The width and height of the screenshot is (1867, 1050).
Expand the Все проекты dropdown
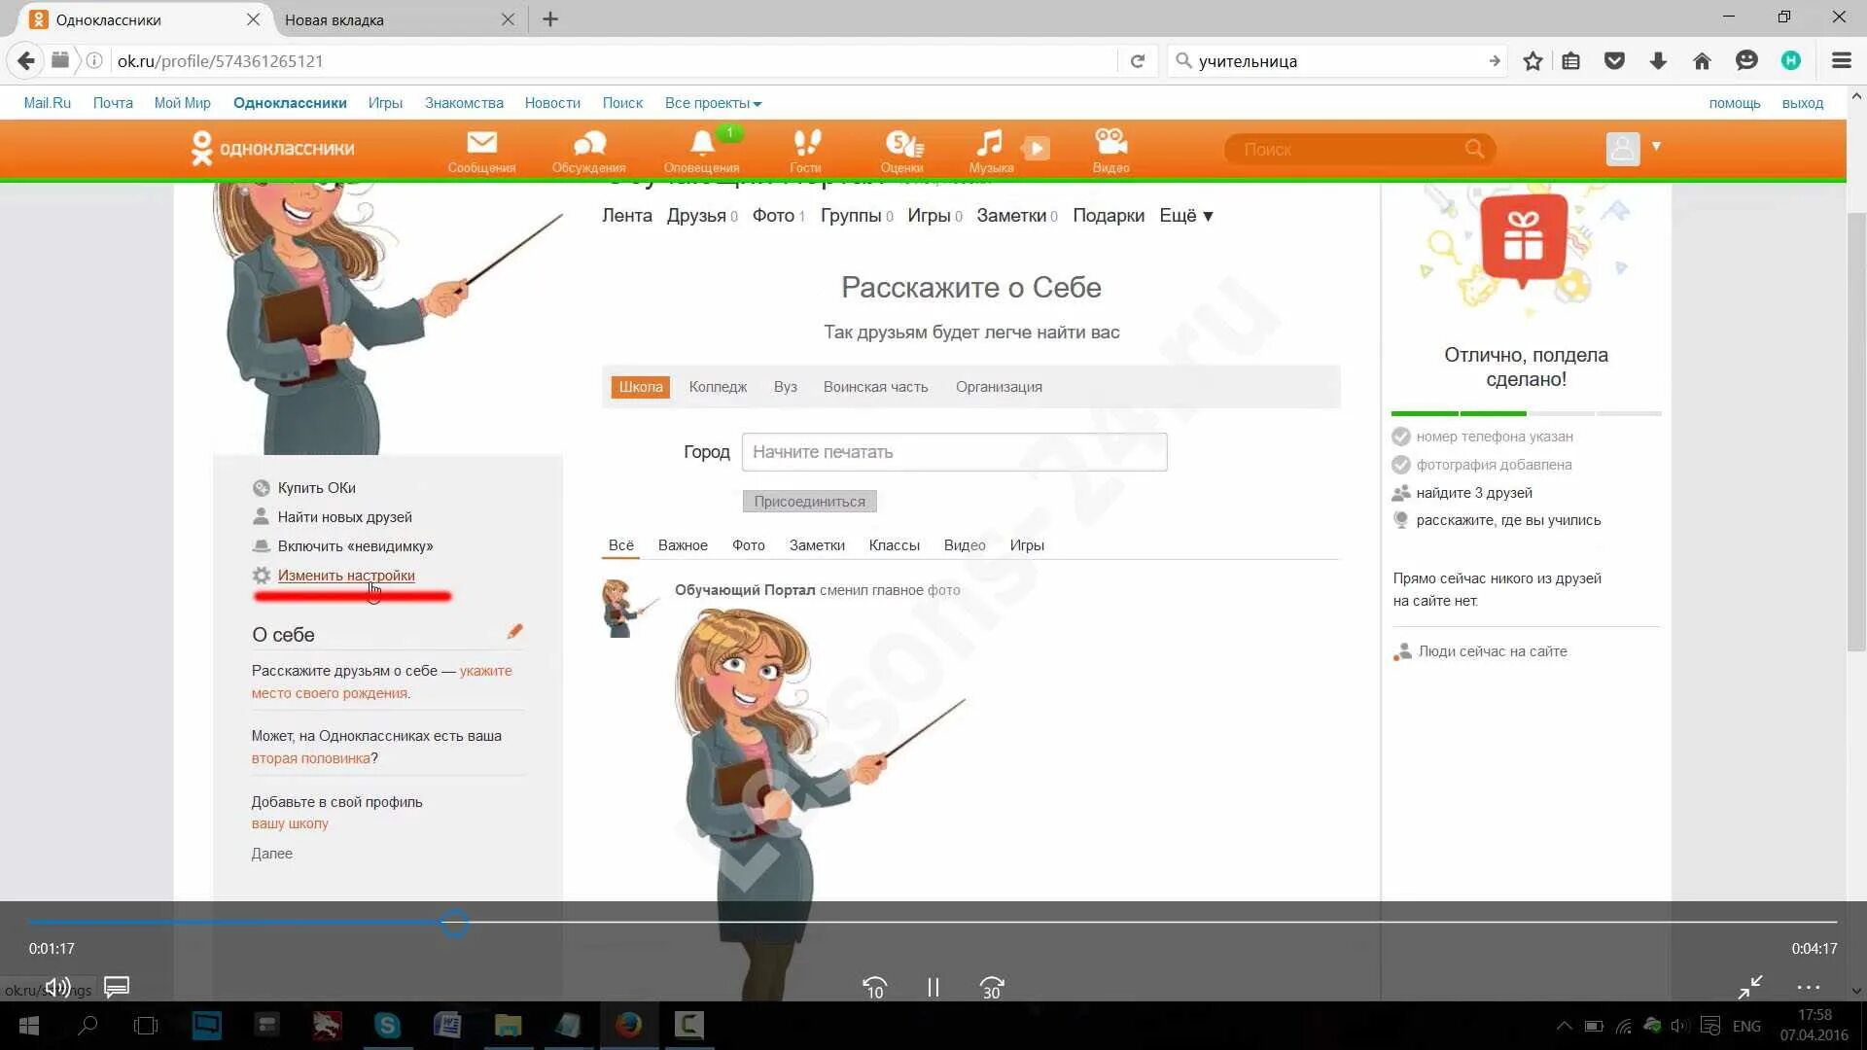pyautogui.click(x=713, y=103)
